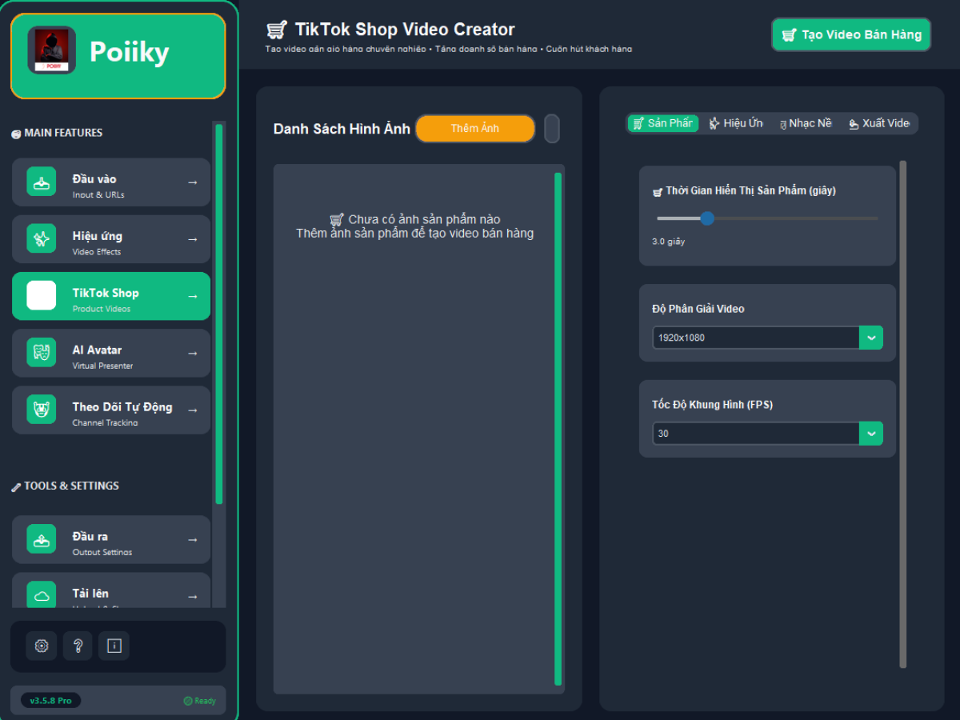Click the Poiiky logo avatar image

tap(51, 50)
